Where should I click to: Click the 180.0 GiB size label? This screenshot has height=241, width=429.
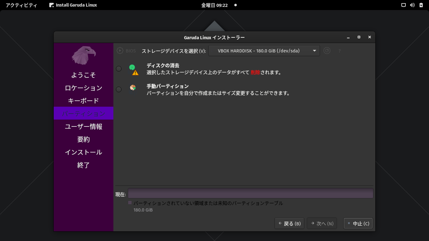(x=143, y=210)
